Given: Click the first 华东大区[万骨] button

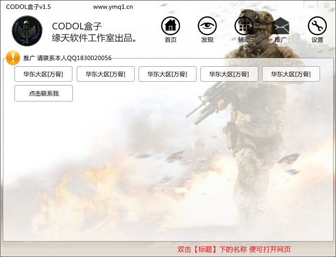Looking at the screenshot, I should pos(43,74).
